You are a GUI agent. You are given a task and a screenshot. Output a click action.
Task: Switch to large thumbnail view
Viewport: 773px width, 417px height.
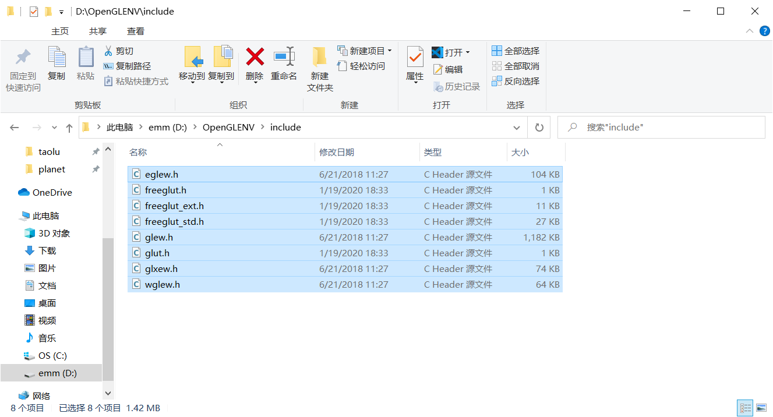tap(761, 408)
